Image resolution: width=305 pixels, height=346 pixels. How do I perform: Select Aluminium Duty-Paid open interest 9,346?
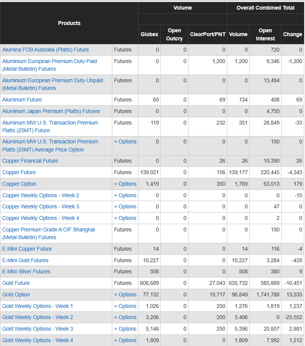tap(273, 62)
